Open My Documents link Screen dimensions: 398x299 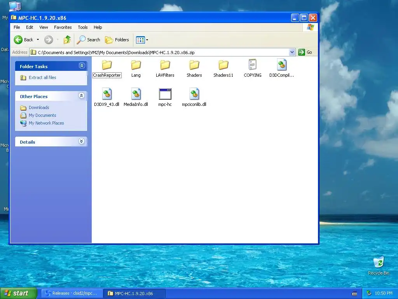point(42,115)
